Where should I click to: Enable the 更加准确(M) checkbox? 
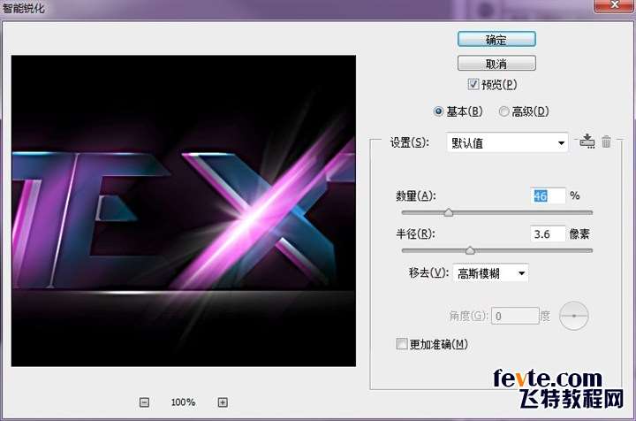coord(402,344)
